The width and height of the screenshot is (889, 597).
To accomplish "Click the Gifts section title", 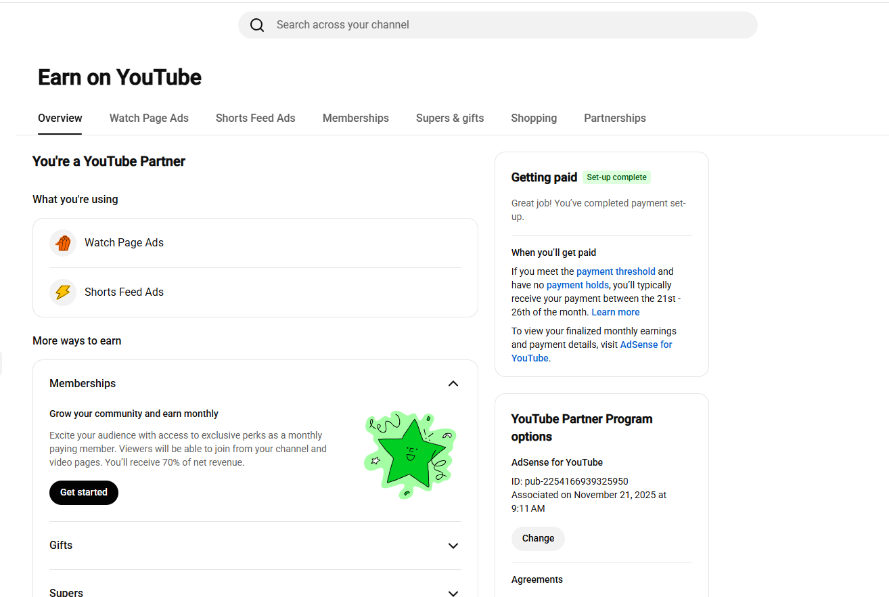I will 61,546.
